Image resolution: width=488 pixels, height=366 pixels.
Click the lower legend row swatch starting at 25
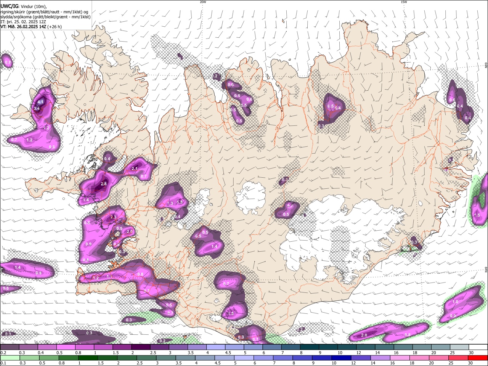pos(459,358)
